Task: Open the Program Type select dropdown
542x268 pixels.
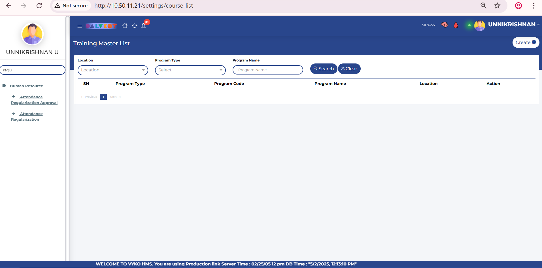Action: click(x=190, y=70)
